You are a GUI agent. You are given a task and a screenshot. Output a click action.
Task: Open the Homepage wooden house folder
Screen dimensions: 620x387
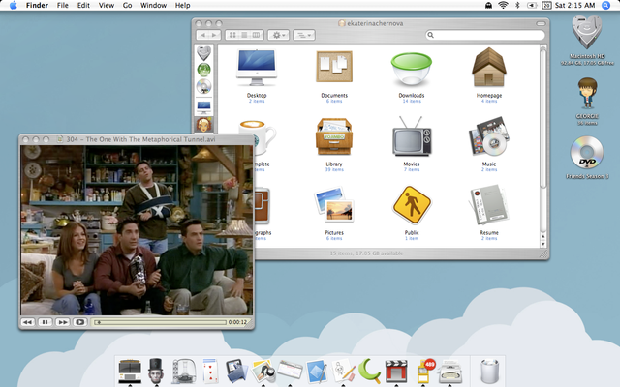(489, 67)
